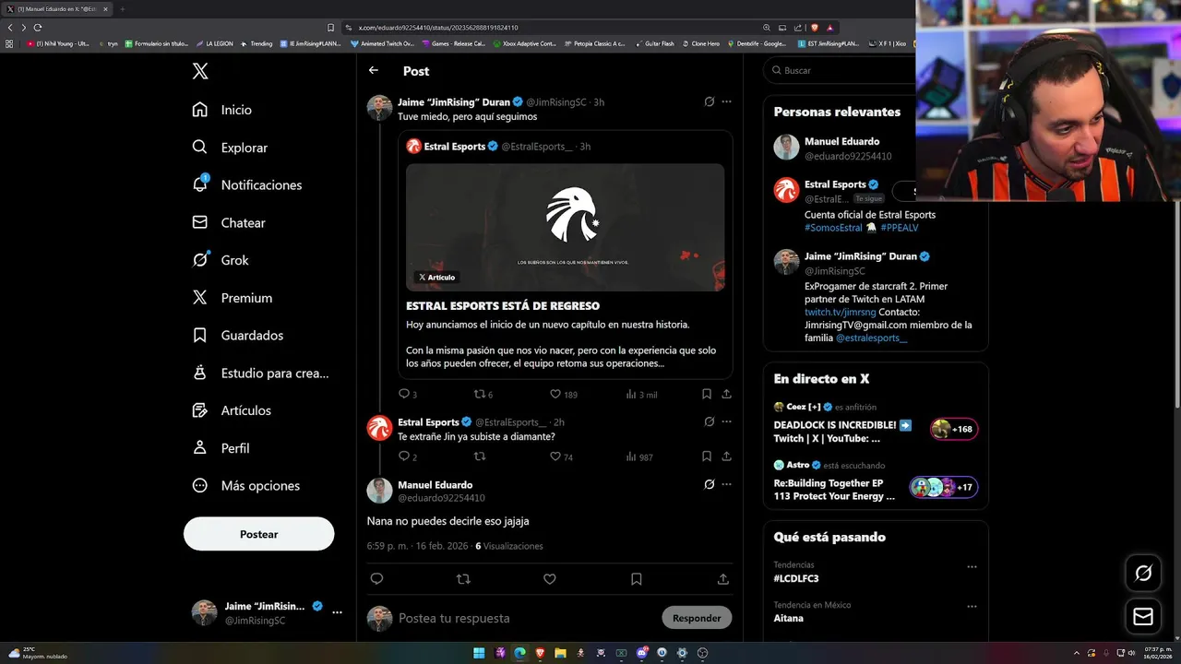Open Windows Start menu
Screen dimensions: 1181x664
[x=479, y=653]
